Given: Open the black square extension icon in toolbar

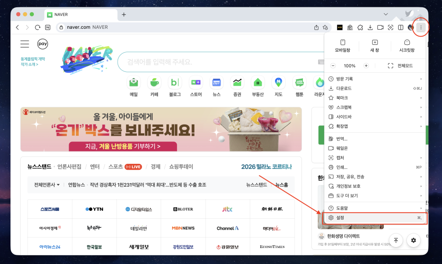Looking at the screenshot, I should (340, 27).
